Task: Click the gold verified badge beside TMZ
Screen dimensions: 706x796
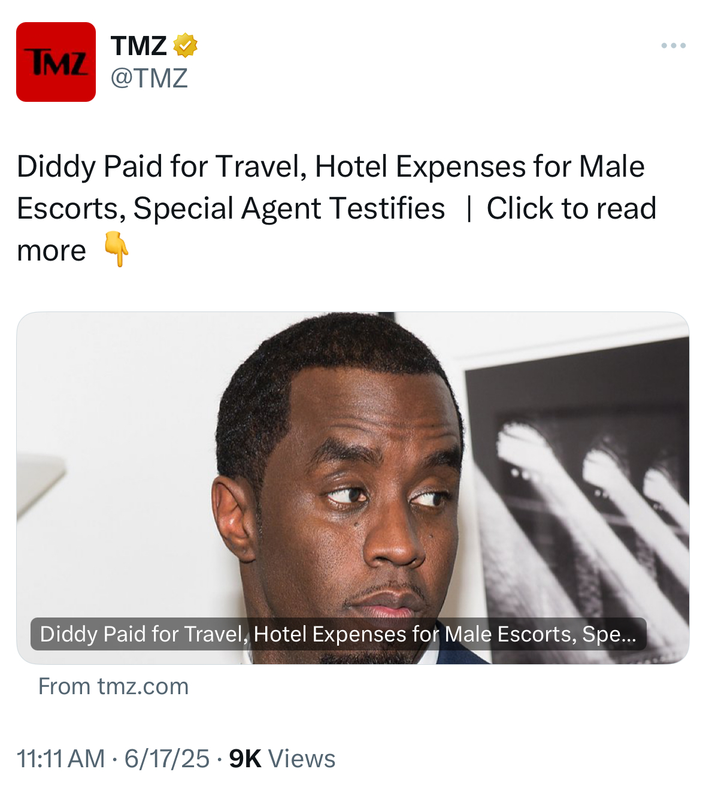Action: 186,46
